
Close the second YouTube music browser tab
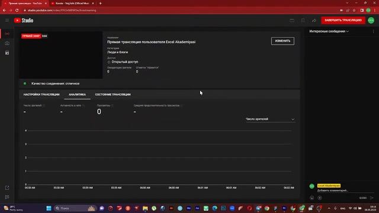tap(93, 4)
